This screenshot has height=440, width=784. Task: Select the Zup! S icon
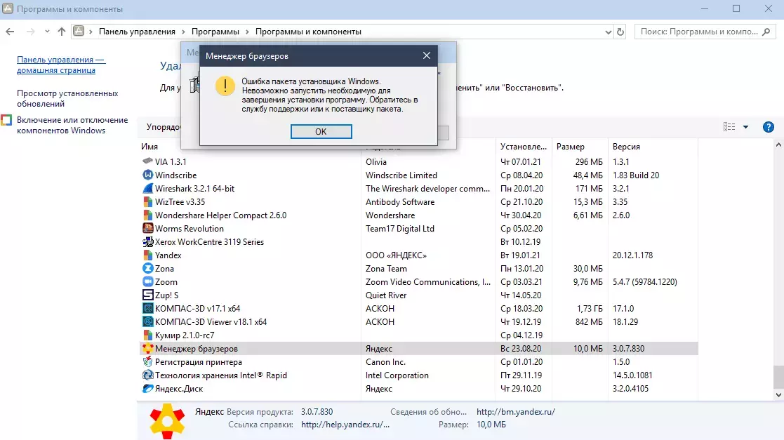(x=147, y=295)
